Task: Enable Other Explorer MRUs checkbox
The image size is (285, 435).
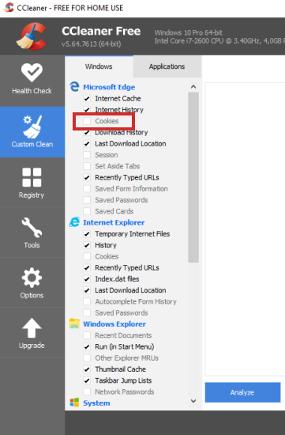Action: coord(87,357)
